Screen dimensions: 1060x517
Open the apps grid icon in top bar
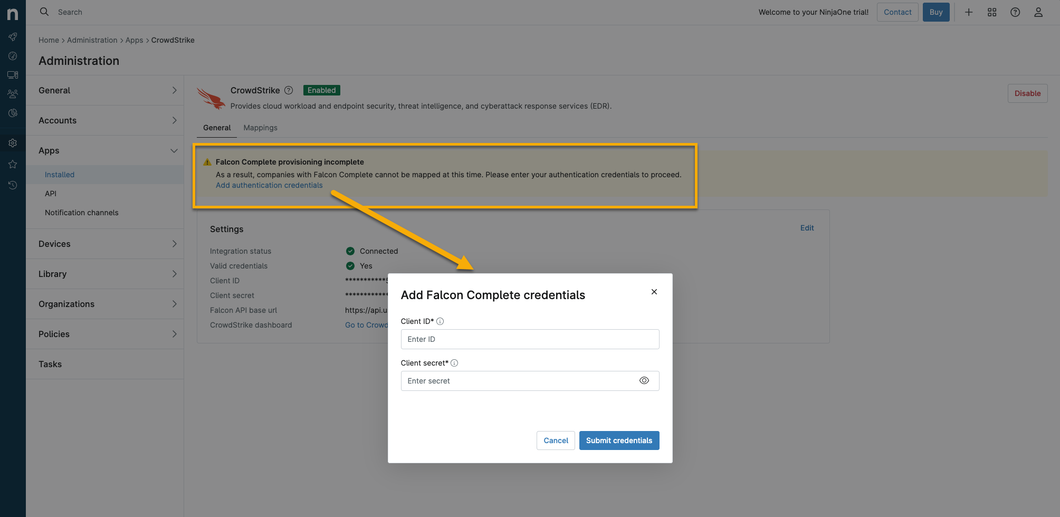992,12
